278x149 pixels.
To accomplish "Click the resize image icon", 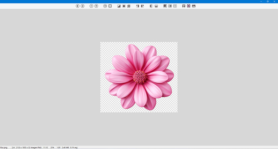I will click(x=170, y=6).
